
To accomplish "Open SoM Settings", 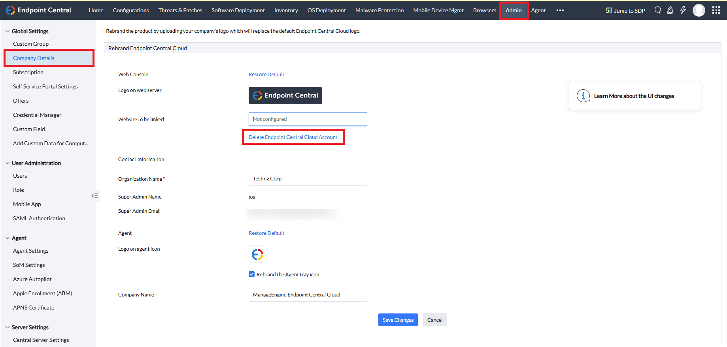I will pyautogui.click(x=29, y=265).
